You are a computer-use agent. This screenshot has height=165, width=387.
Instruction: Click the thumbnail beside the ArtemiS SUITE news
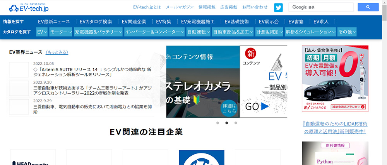19,69
